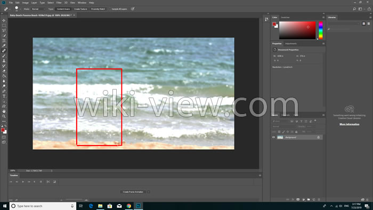Select the Spot Healing Brush tool
Image resolution: width=373 pixels, height=210 pixels.
4,51
